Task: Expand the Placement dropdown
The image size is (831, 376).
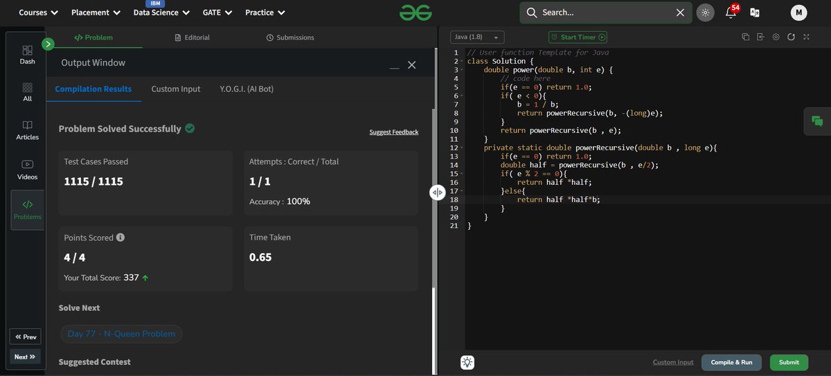Action: click(96, 12)
